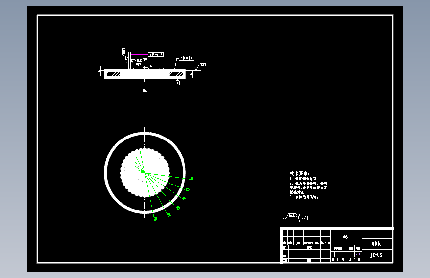Pick the topmost green leader label right of the ring
The image size is (430, 278).
(x=192, y=178)
